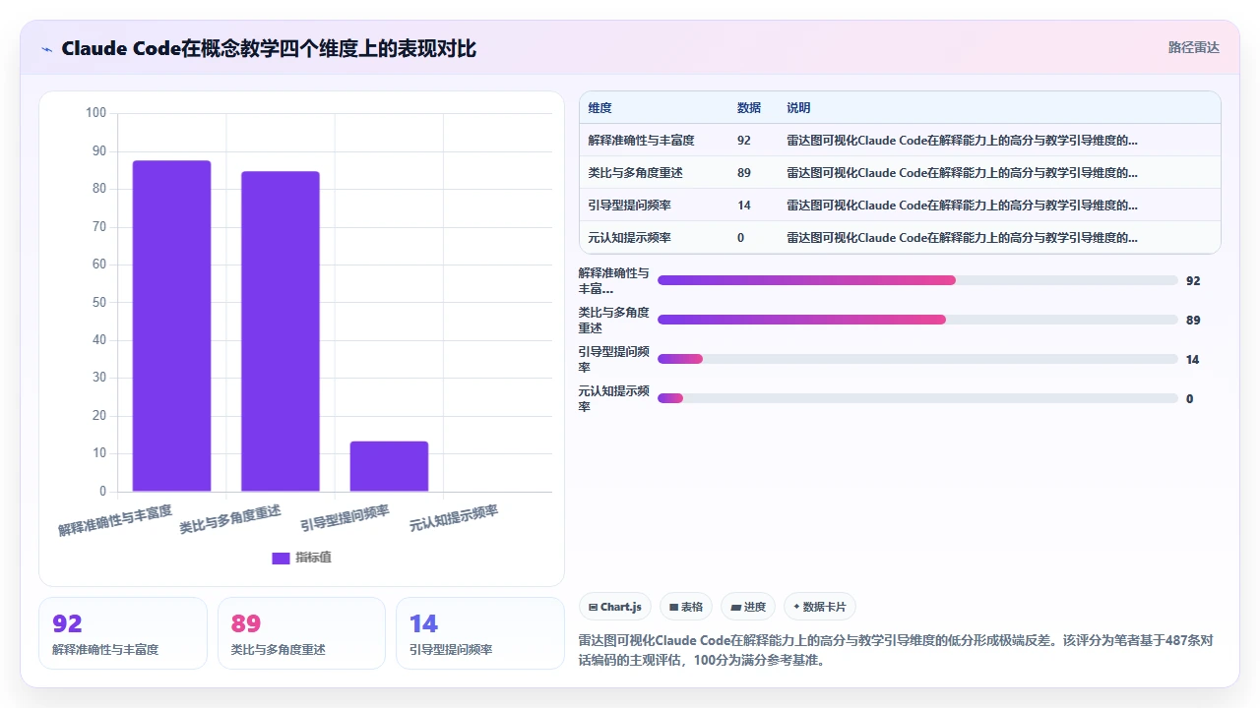Click the value 89 in the table
Screen dimensions: 1260x708
[x=744, y=173]
